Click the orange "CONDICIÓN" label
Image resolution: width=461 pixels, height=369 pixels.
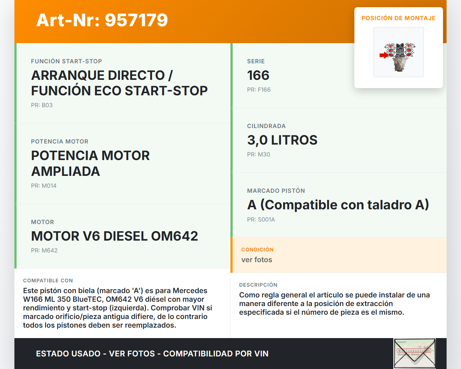pos(258,250)
